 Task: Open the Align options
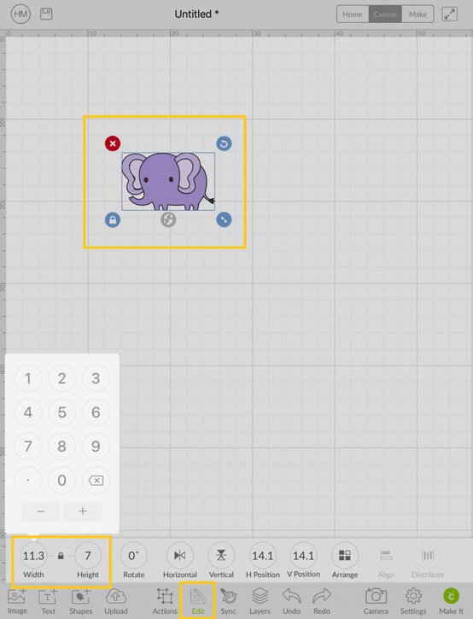click(386, 556)
